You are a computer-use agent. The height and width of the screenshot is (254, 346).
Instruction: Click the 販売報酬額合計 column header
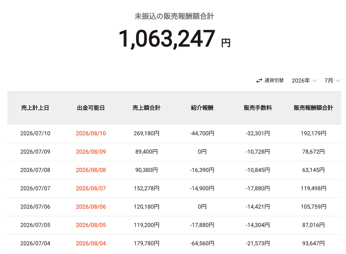coord(313,108)
